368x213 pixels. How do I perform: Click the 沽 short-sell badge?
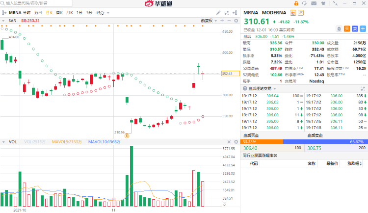(301, 13)
